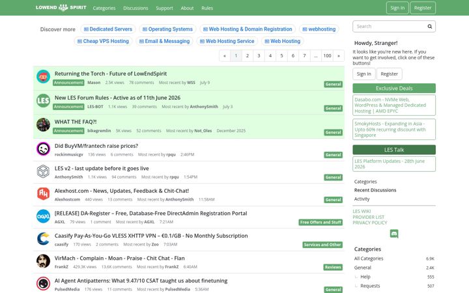
Task: Click Free Offers and Stuff category tag
Action: coord(320,222)
